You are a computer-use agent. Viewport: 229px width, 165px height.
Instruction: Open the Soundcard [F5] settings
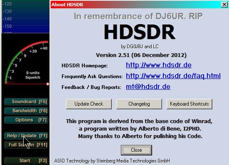click(26, 102)
